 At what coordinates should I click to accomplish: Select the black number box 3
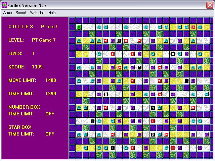[x=92, y=121]
